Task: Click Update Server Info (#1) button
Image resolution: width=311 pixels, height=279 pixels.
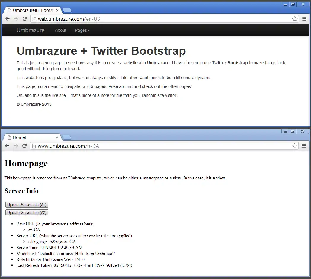Action: pos(27,205)
